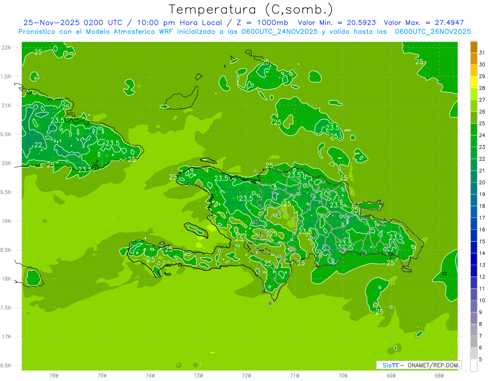This screenshot has width=493, height=381.
Task: Pick the legend color band between 24 and 25
Action: tap(474, 129)
